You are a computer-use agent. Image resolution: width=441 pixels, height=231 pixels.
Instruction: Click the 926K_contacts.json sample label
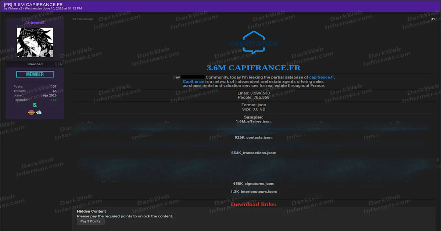(x=254, y=137)
